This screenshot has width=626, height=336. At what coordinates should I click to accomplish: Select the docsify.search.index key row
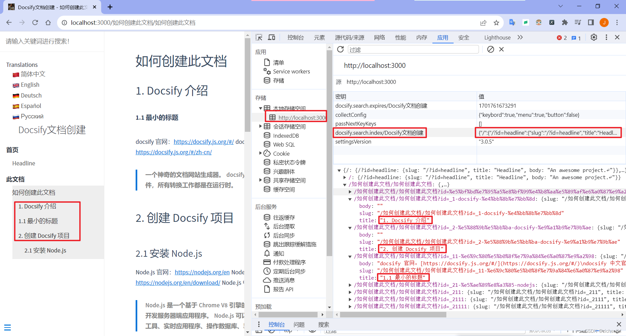(x=479, y=133)
